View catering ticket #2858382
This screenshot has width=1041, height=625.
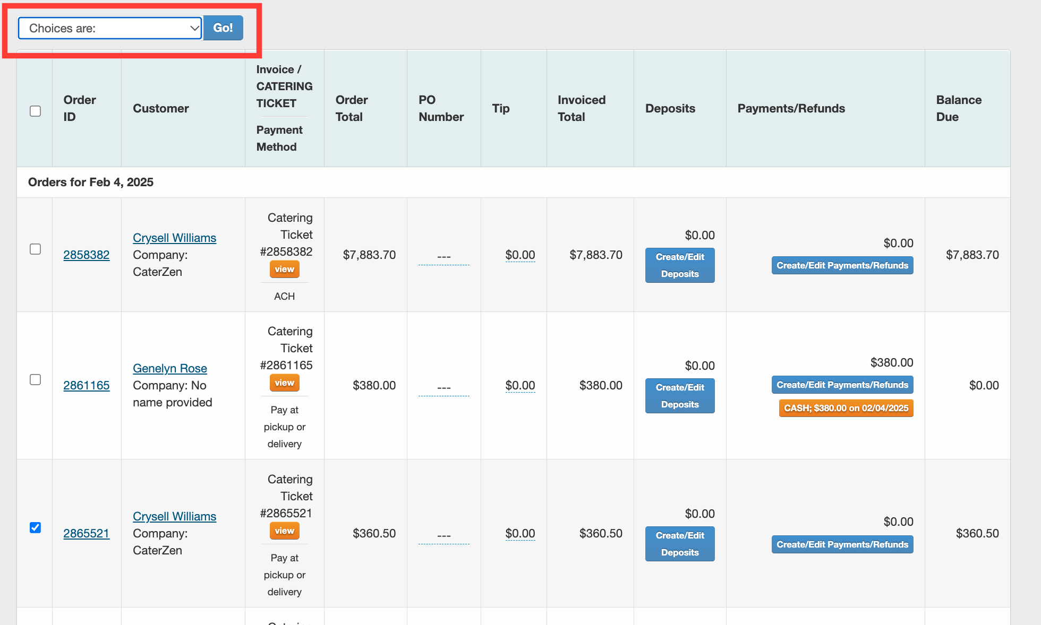[x=284, y=270]
